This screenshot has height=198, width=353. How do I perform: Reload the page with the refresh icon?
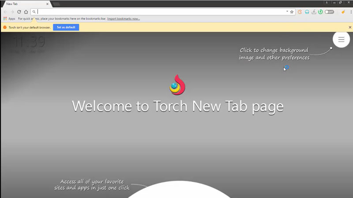tap(19, 12)
